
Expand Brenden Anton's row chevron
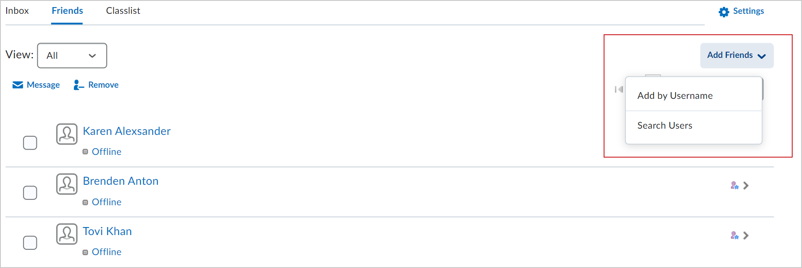(746, 186)
